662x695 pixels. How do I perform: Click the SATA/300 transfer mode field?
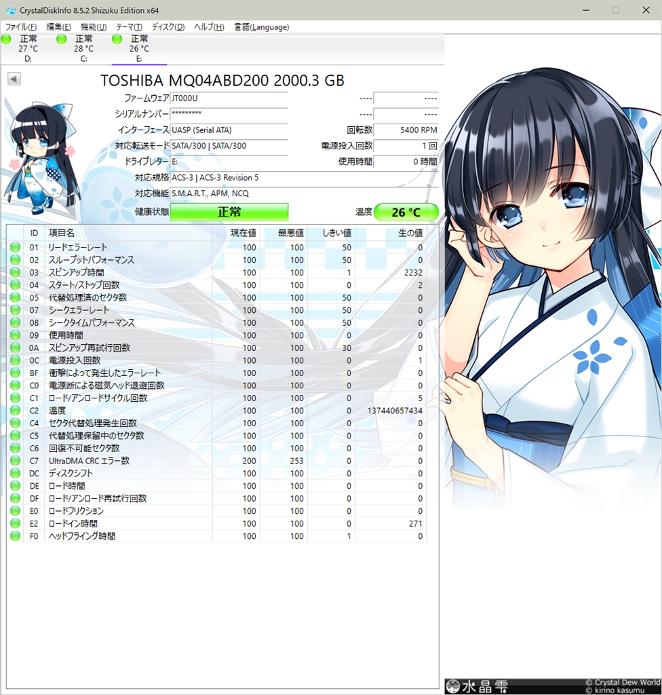point(229,146)
